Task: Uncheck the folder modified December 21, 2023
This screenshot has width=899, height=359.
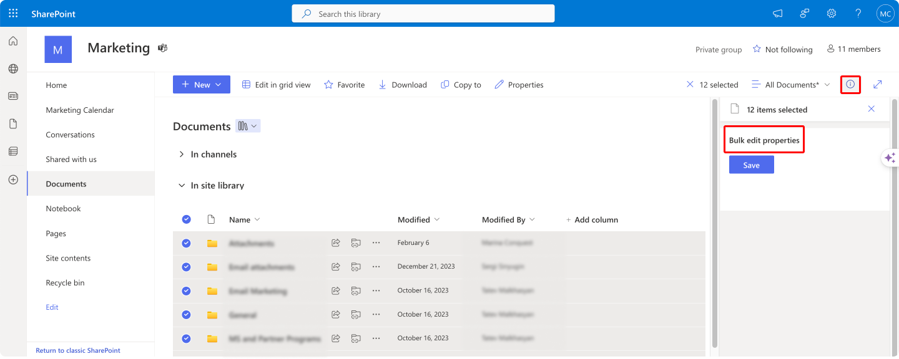Action: coord(186,267)
